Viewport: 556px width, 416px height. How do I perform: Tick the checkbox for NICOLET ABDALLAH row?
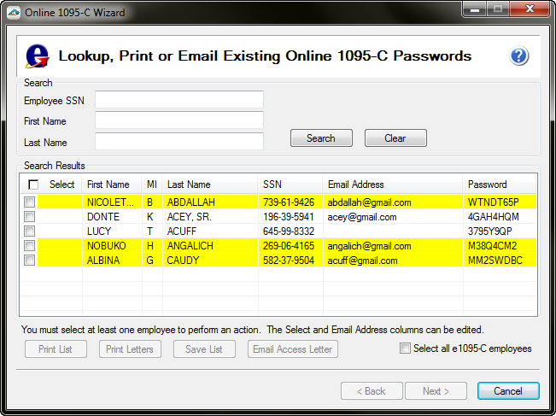click(x=30, y=202)
